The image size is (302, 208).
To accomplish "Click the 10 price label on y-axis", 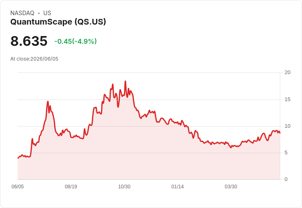I will click(287, 126).
